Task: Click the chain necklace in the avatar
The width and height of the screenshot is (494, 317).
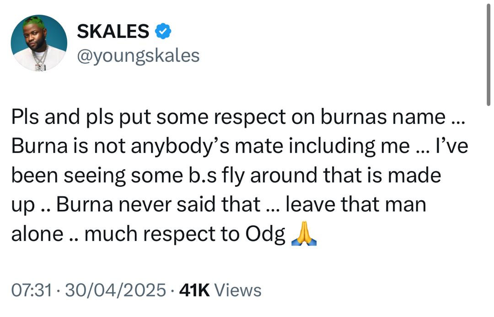Action: (40, 59)
